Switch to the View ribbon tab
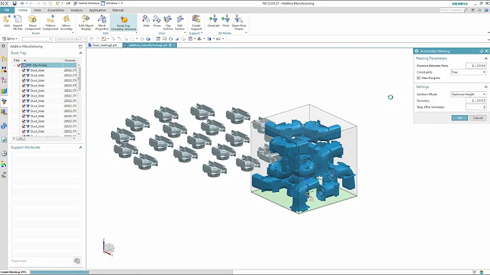The image size is (490, 275). coord(37,10)
